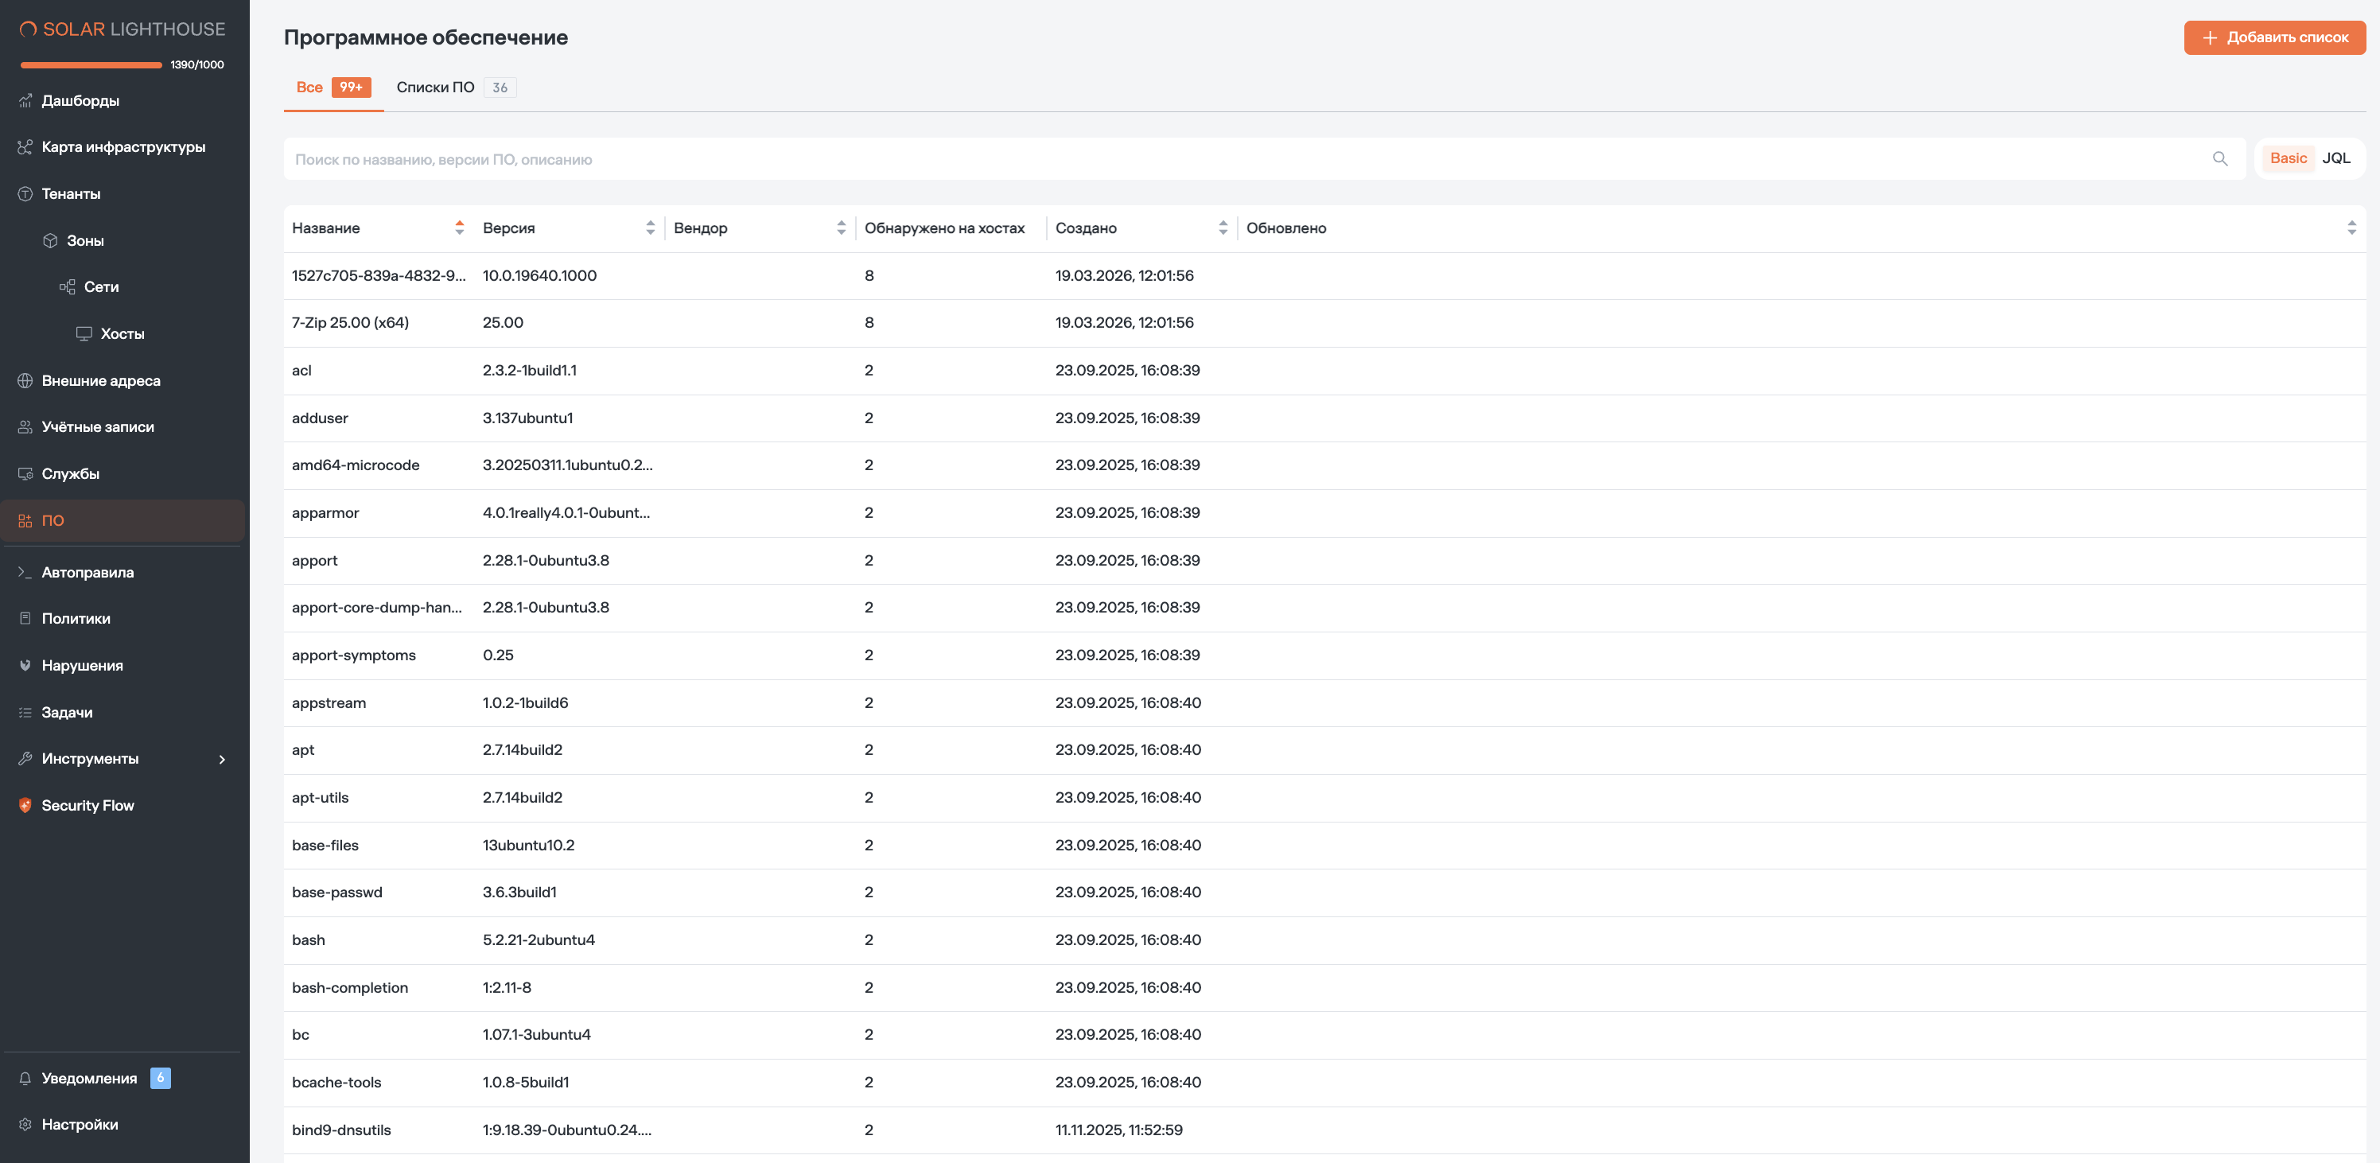Click version 10.0.19640.1000 cell
Viewport: 2380px width, 1163px height.
(539, 275)
